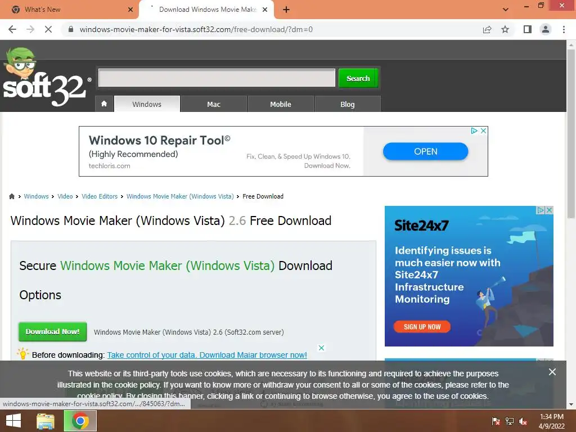Click the scrollbar up arrow
This screenshot has height=432, width=576.
(x=571, y=44)
